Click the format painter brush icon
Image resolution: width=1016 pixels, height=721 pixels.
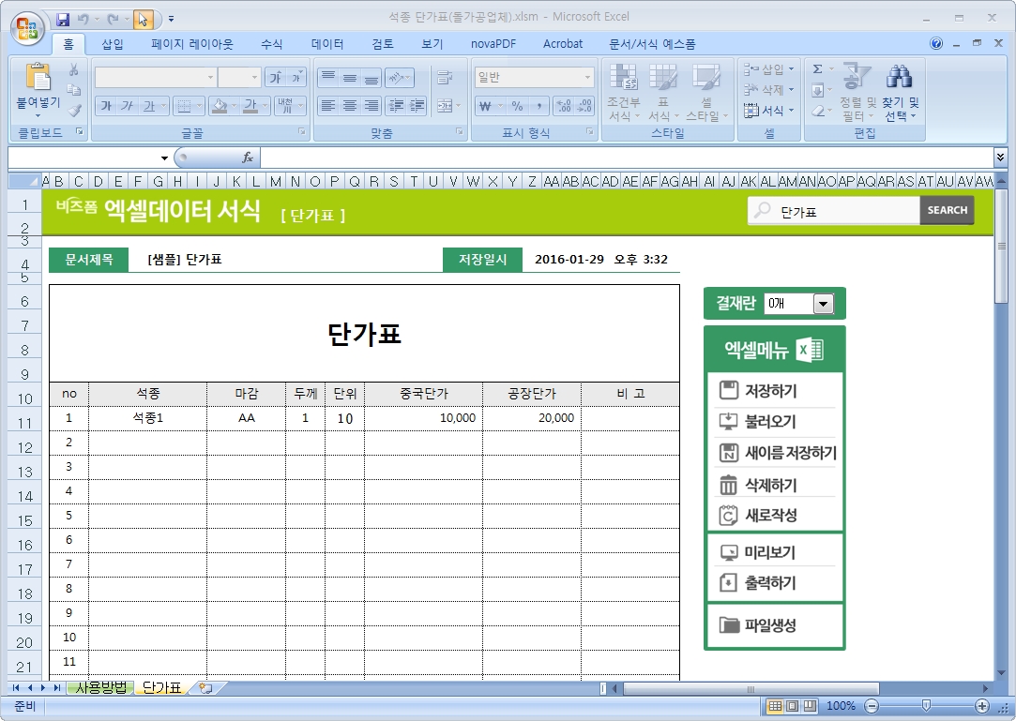75,111
